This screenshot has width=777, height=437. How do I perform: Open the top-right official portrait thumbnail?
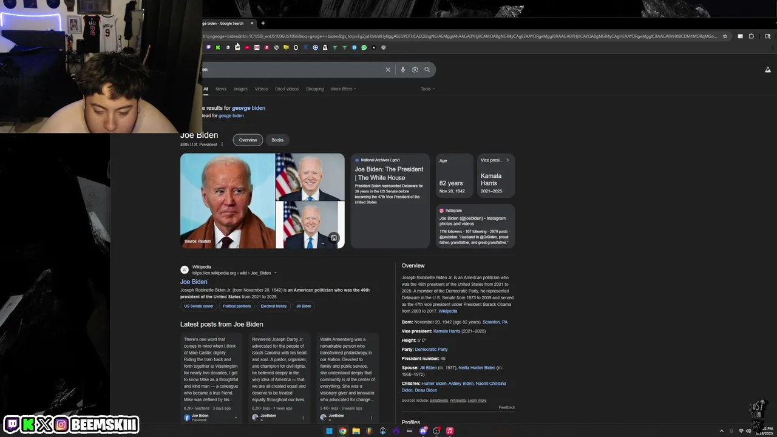[x=310, y=177]
